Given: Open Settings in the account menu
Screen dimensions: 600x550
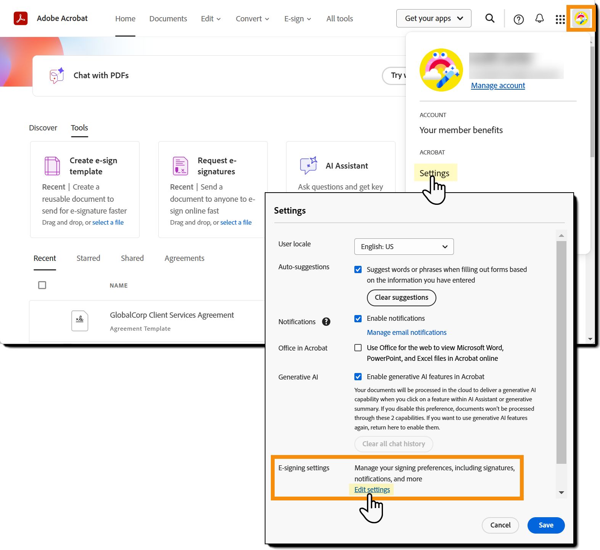Looking at the screenshot, I should click(x=434, y=173).
